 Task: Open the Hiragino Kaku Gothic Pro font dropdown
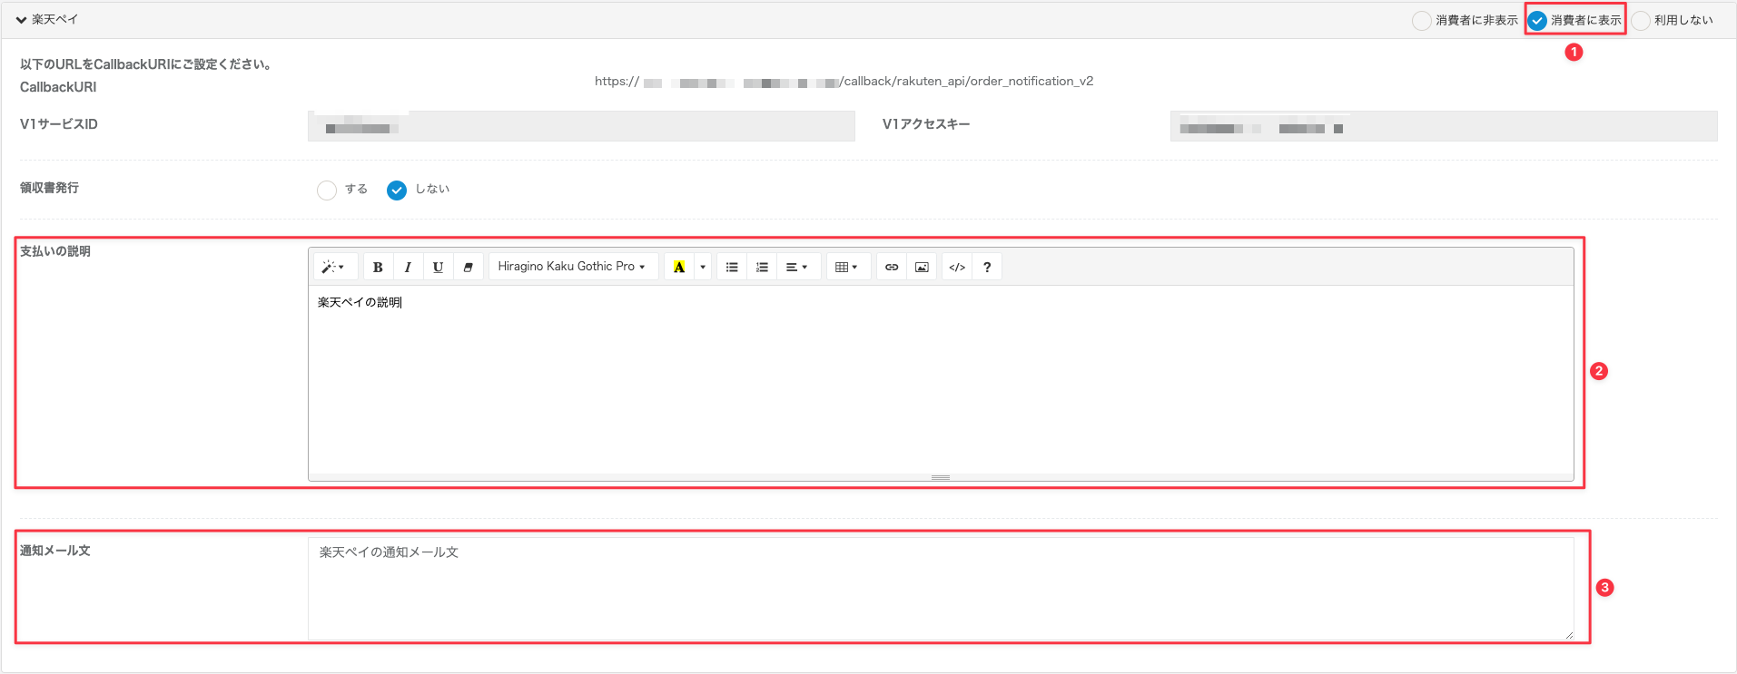click(x=572, y=267)
